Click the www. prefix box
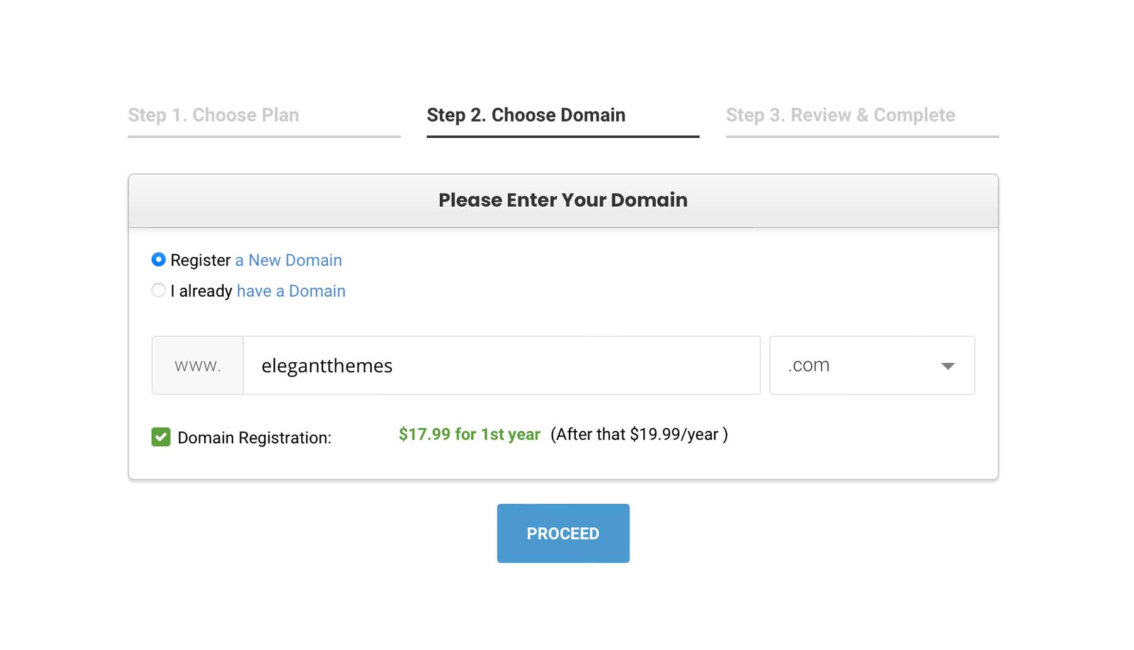The height and width of the screenshot is (650, 1134). point(196,365)
